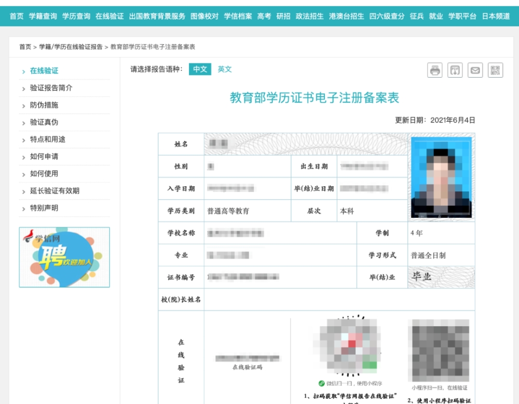Open the 学信网 聘 recruitment banner

[64, 257]
